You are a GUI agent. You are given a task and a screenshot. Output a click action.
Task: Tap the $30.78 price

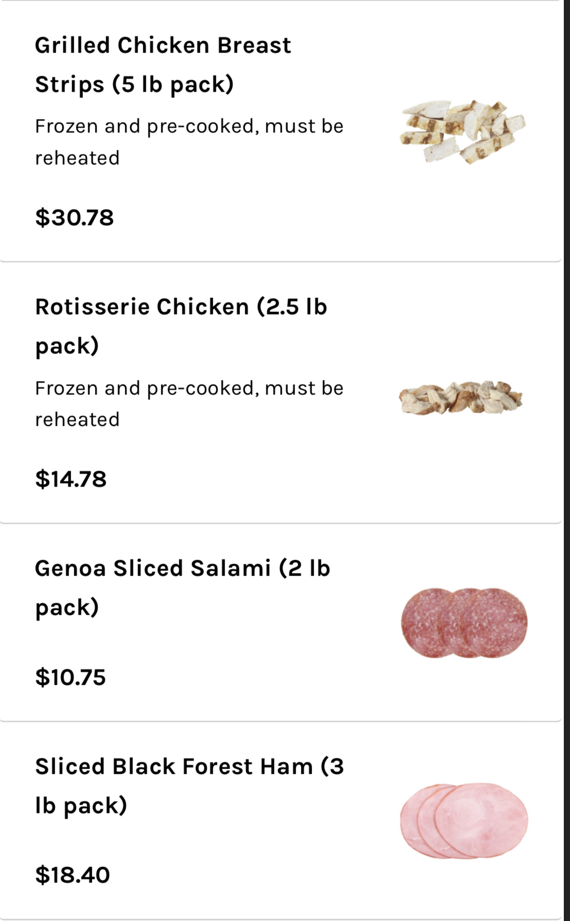pos(75,217)
